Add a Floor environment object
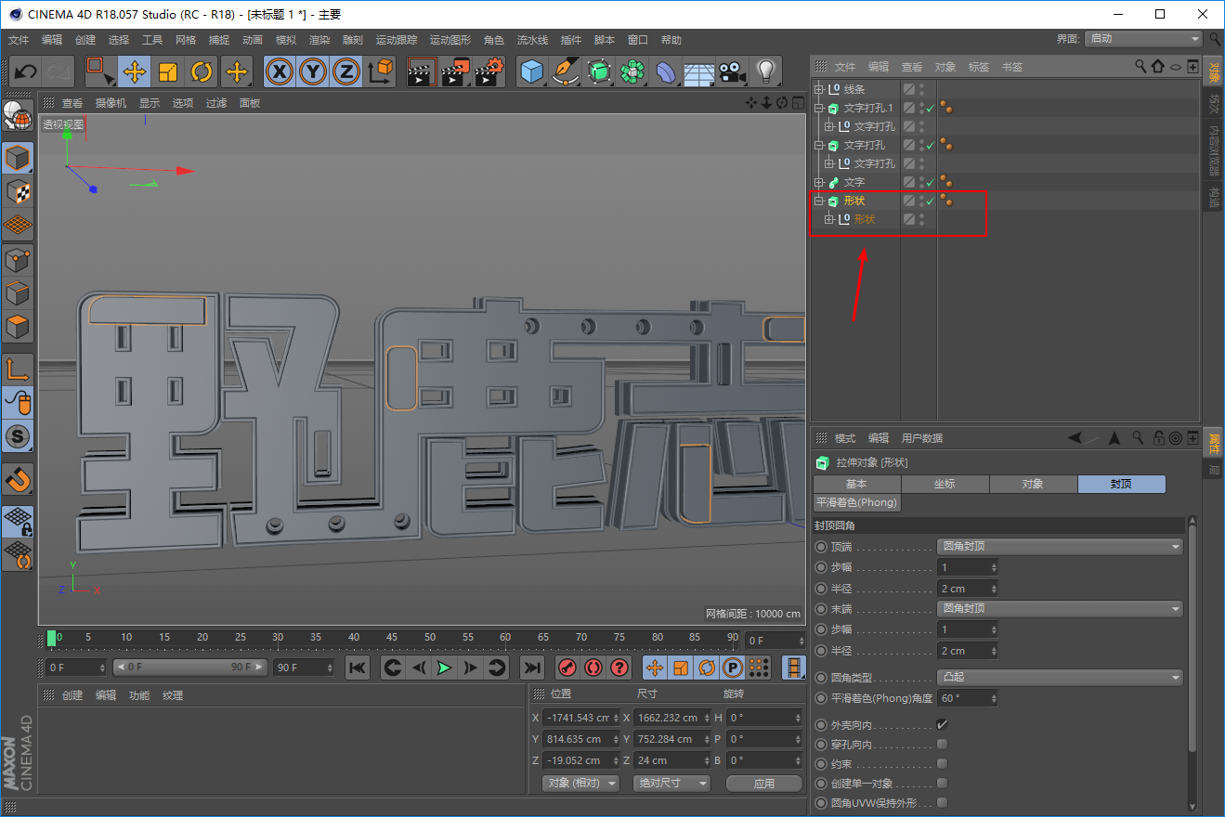 [699, 71]
